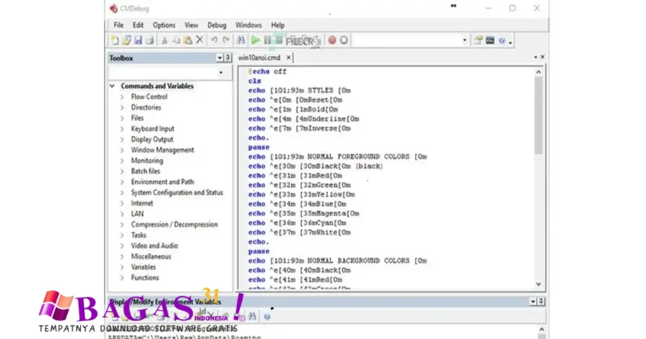
Task: Select Environment and Path tree item
Action: coord(162,182)
